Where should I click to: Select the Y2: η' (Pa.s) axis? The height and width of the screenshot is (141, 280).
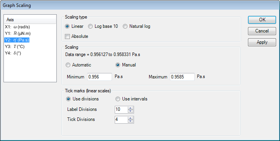point(17,40)
